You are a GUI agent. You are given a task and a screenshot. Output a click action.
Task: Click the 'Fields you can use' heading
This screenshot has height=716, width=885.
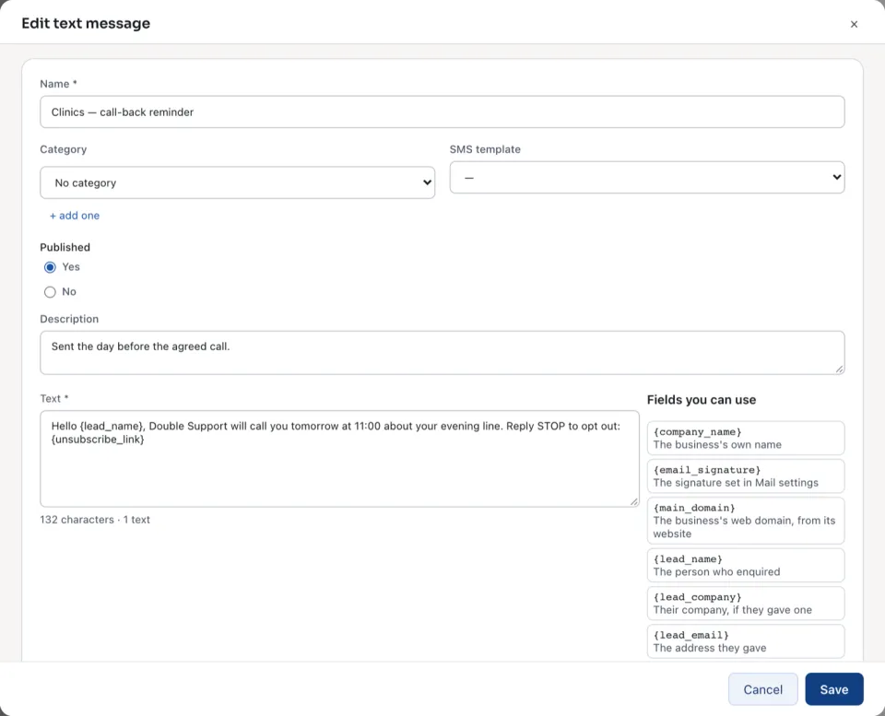701,400
